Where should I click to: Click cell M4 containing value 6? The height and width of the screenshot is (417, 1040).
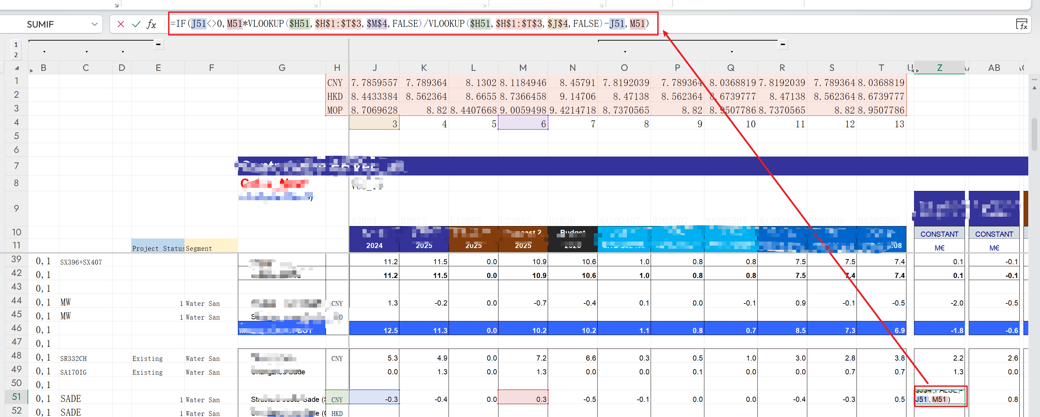point(523,124)
